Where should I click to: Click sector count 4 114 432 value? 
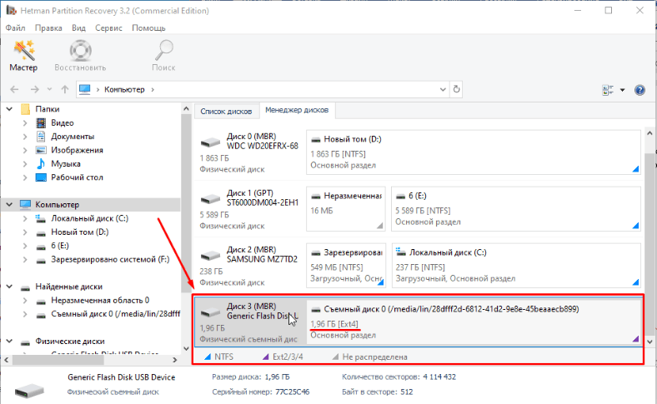pyautogui.click(x=439, y=377)
